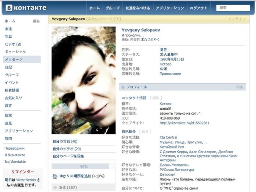Click 編集 on the プロフィール header
256x192 pixels.
(240, 87)
